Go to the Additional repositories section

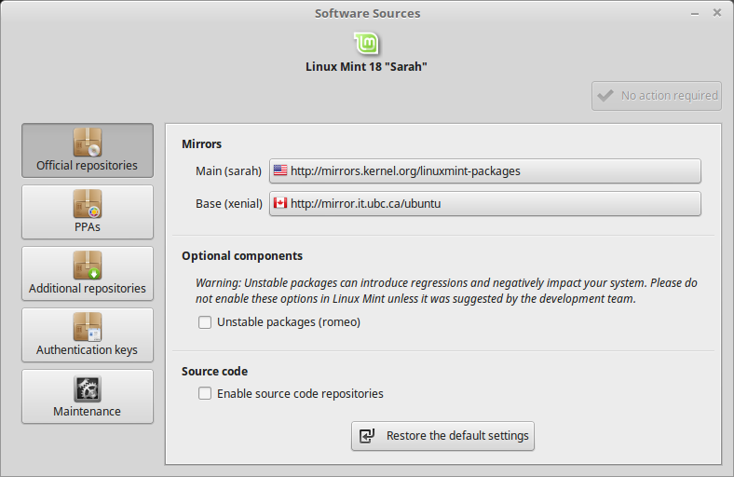(88, 274)
